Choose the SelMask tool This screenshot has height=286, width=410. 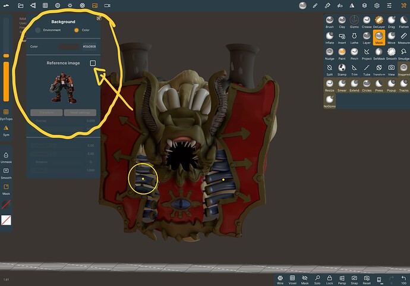click(x=379, y=54)
